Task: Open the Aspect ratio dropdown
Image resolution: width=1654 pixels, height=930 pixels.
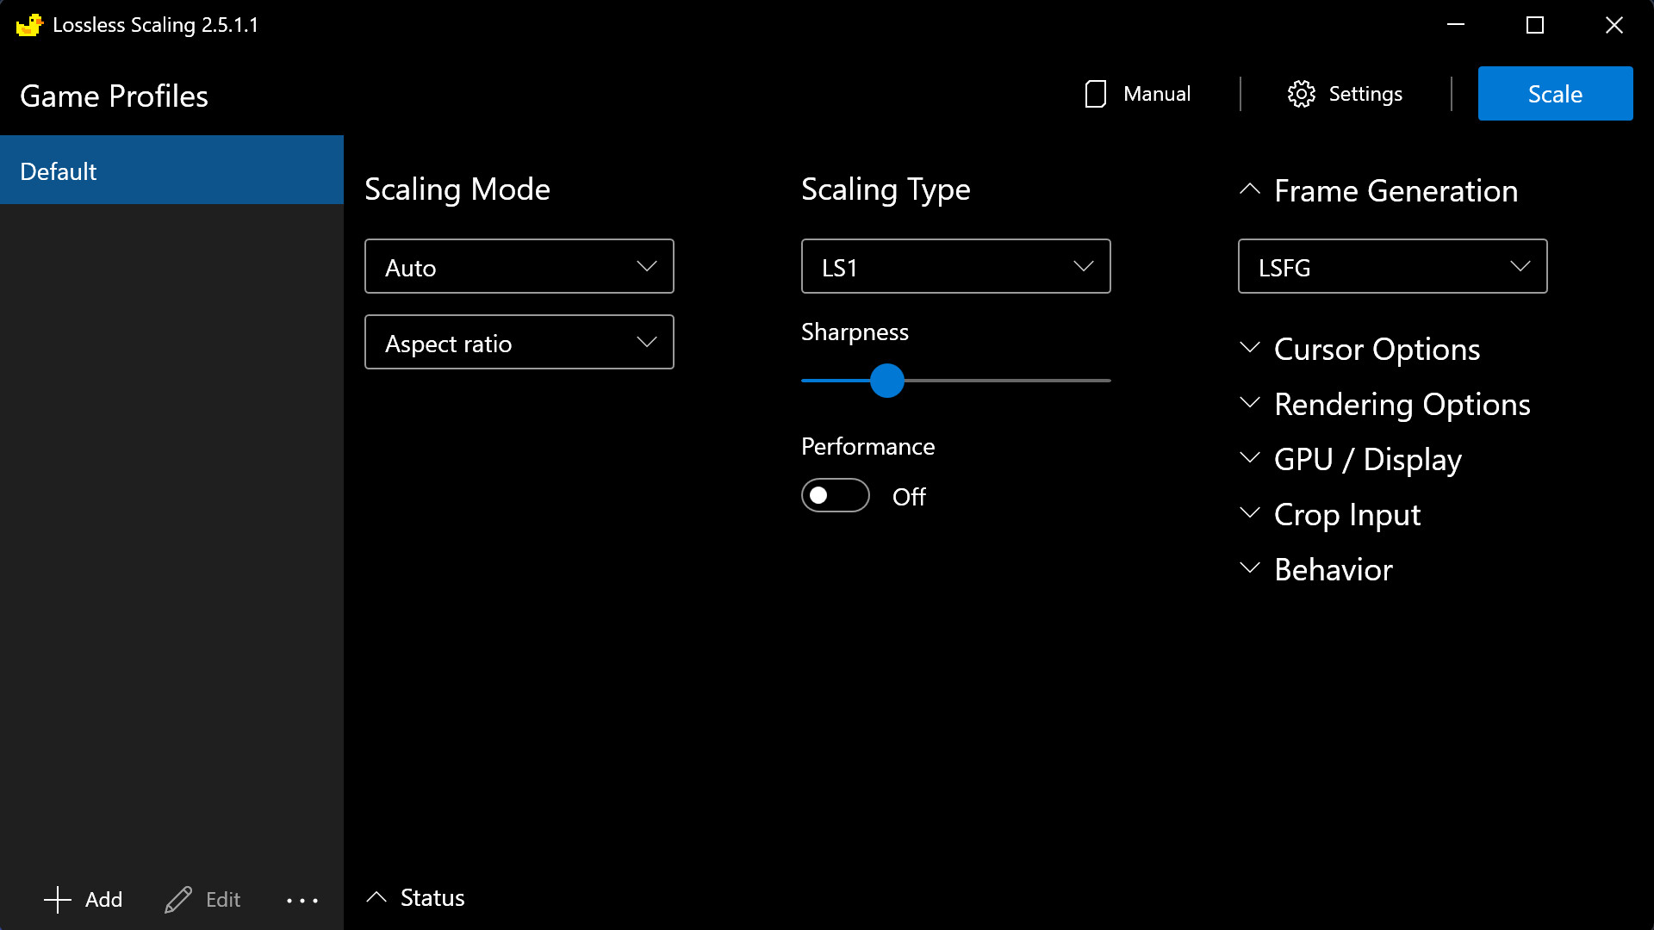Action: click(x=519, y=343)
